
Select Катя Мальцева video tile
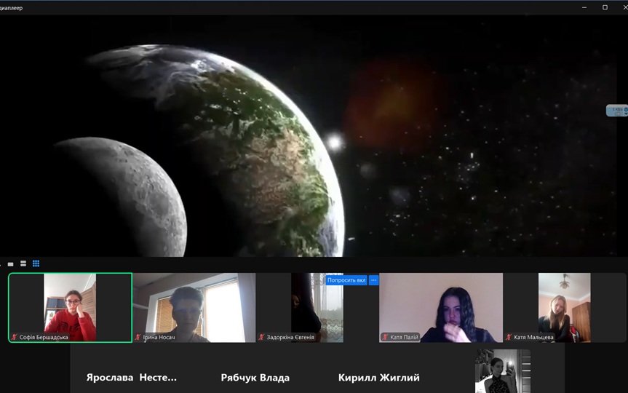(x=564, y=308)
